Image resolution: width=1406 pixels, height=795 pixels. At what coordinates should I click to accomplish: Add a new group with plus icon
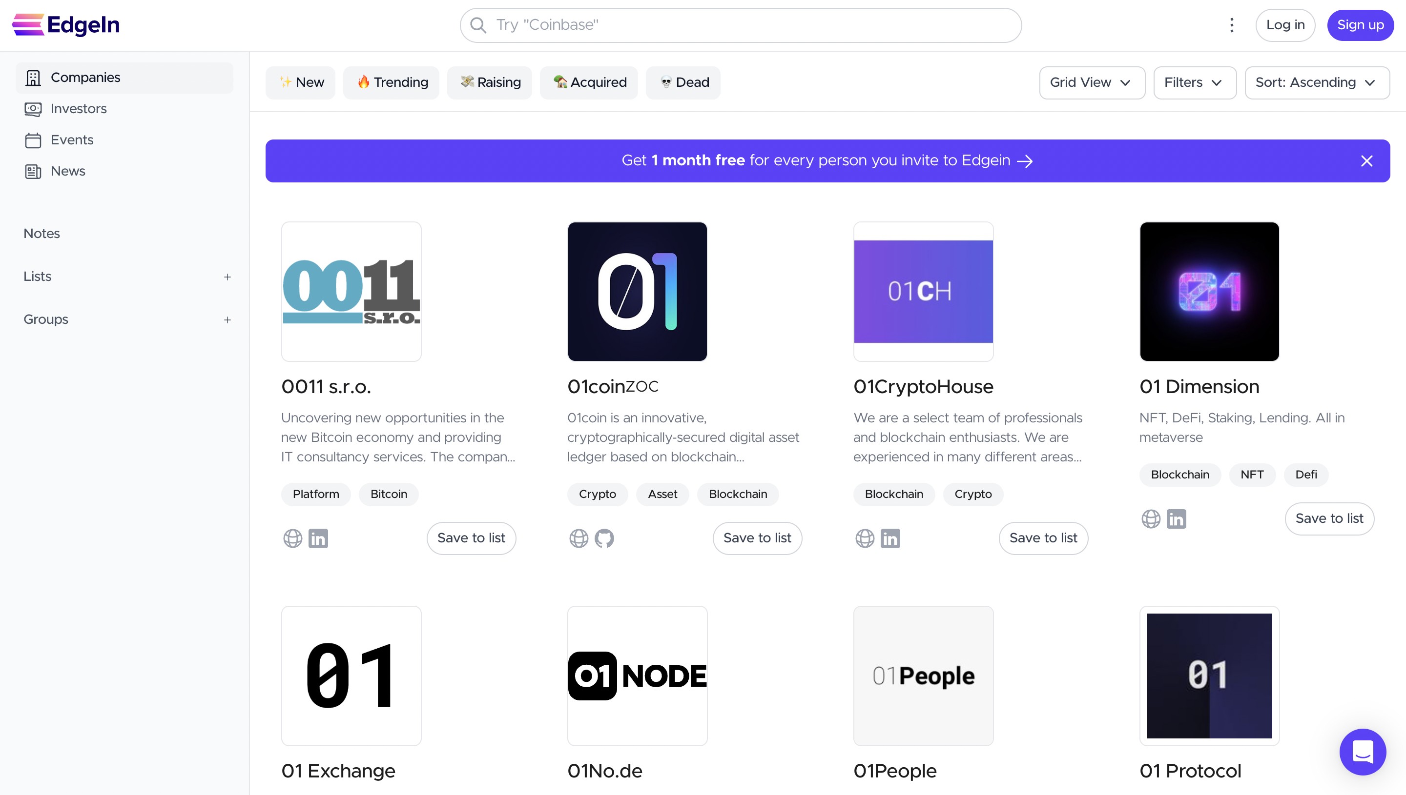pos(227,320)
